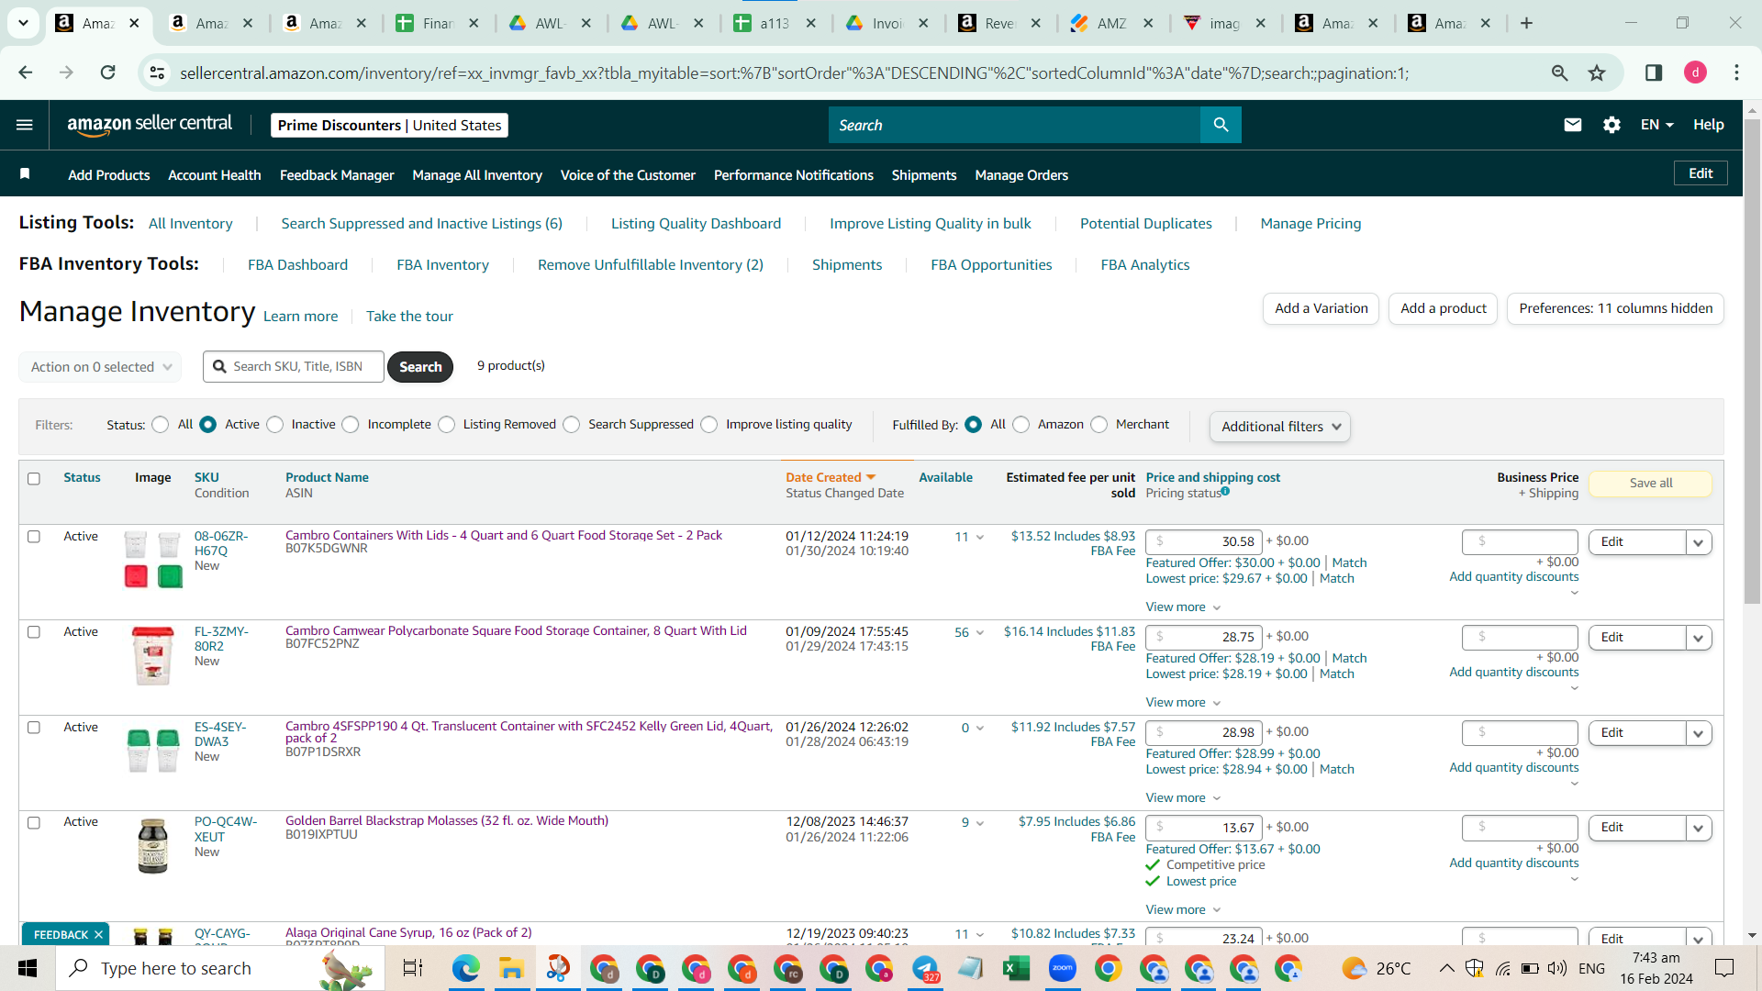Image resolution: width=1762 pixels, height=991 pixels.
Task: Click the Save all button
Action: [x=1651, y=484]
